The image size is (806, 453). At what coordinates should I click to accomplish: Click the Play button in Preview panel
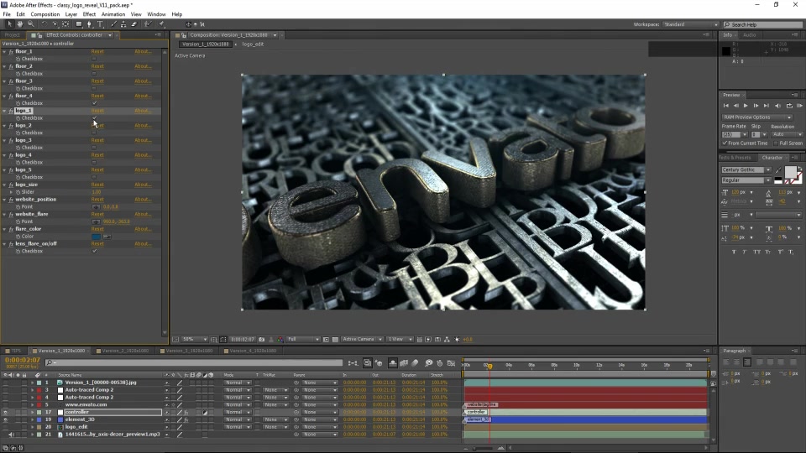746,106
